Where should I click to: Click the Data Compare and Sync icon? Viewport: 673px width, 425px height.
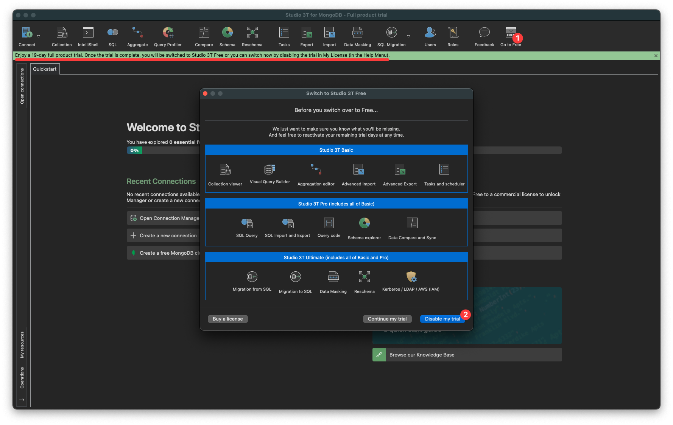point(412,223)
